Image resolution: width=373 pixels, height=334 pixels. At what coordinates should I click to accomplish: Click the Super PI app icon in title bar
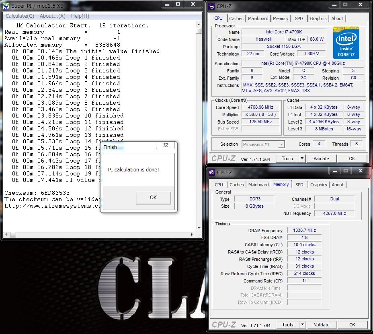point(6,6)
